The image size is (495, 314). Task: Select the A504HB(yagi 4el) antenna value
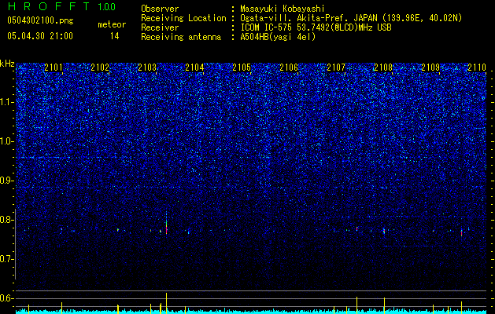coord(278,37)
